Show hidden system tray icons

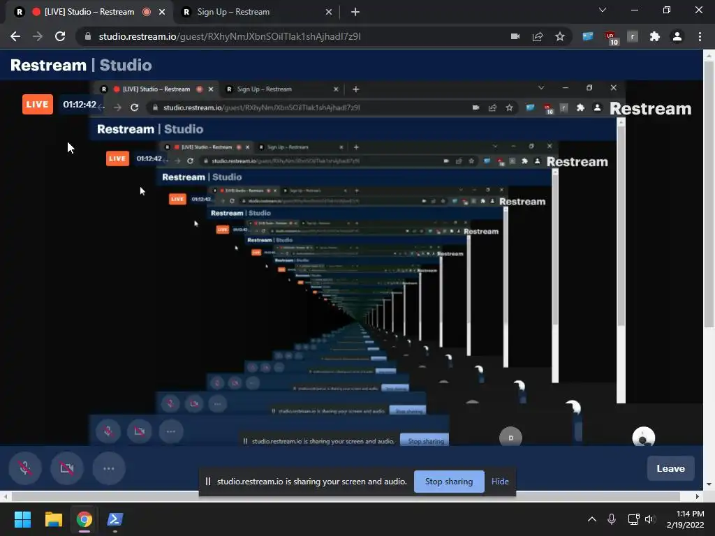[x=592, y=519]
